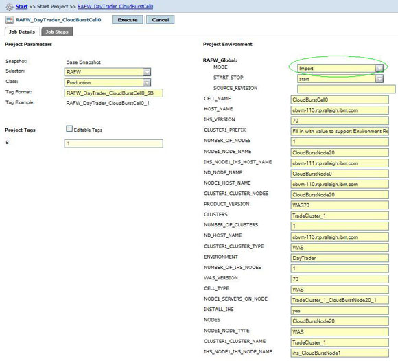Image resolution: width=398 pixels, height=361 pixels.
Task: Click the Tag Format input field
Action: pos(114,93)
